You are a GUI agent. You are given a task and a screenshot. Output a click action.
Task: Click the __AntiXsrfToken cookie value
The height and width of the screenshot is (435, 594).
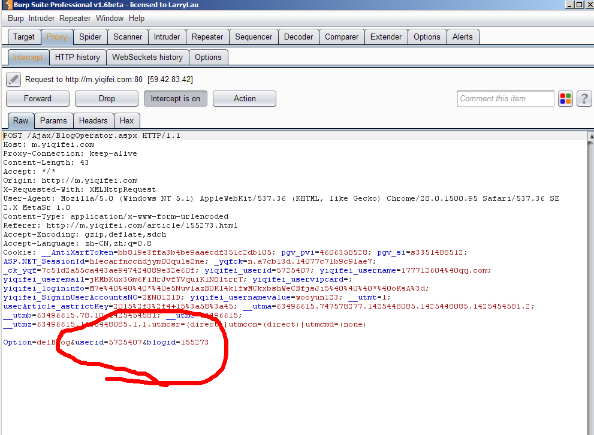[194, 252]
